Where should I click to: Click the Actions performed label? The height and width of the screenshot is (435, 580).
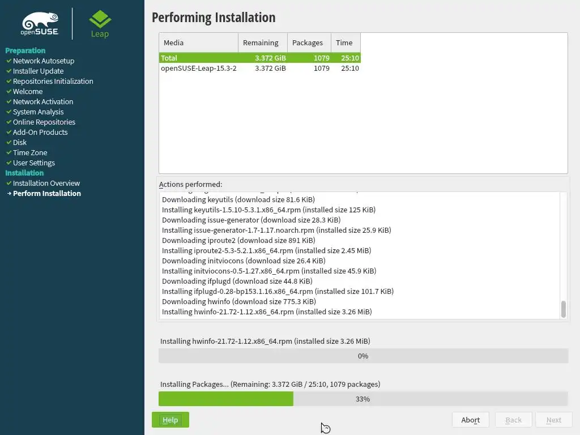(x=190, y=184)
